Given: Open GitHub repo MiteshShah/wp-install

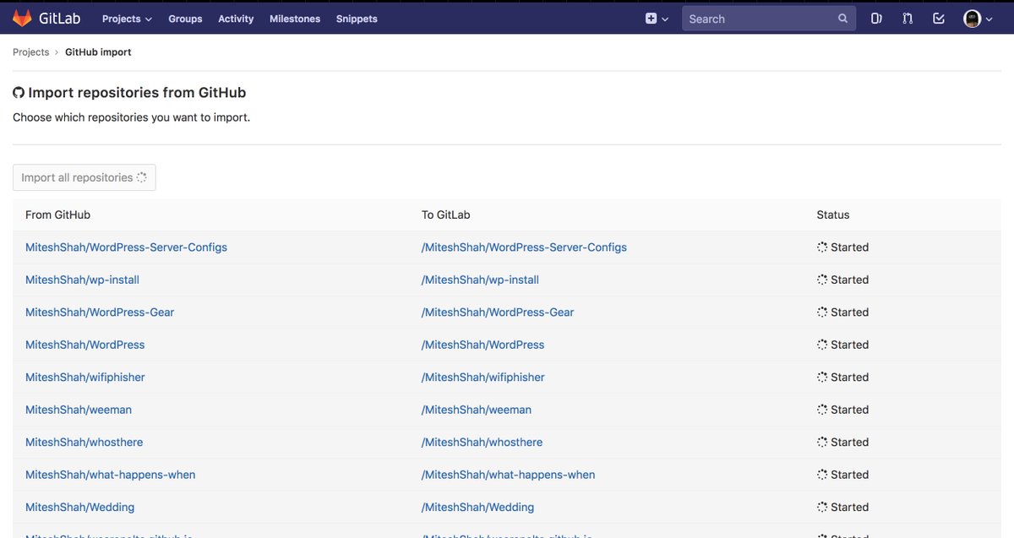Looking at the screenshot, I should pyautogui.click(x=82, y=280).
